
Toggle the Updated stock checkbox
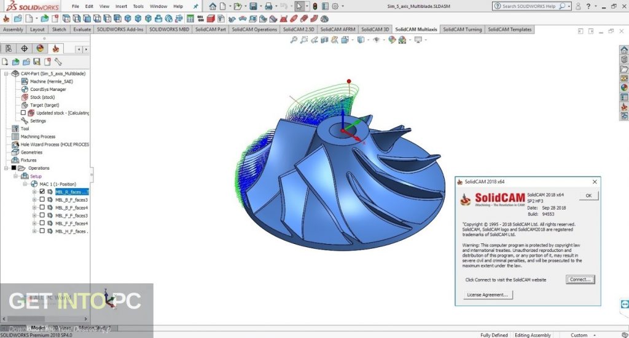point(23,113)
